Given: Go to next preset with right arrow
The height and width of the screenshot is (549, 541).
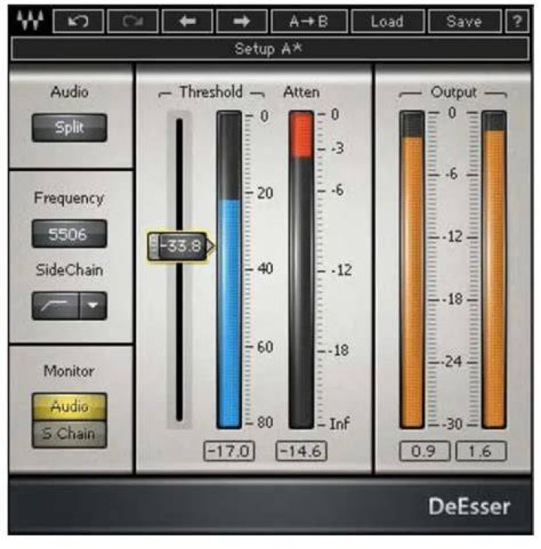Looking at the screenshot, I should pyautogui.click(x=242, y=21).
